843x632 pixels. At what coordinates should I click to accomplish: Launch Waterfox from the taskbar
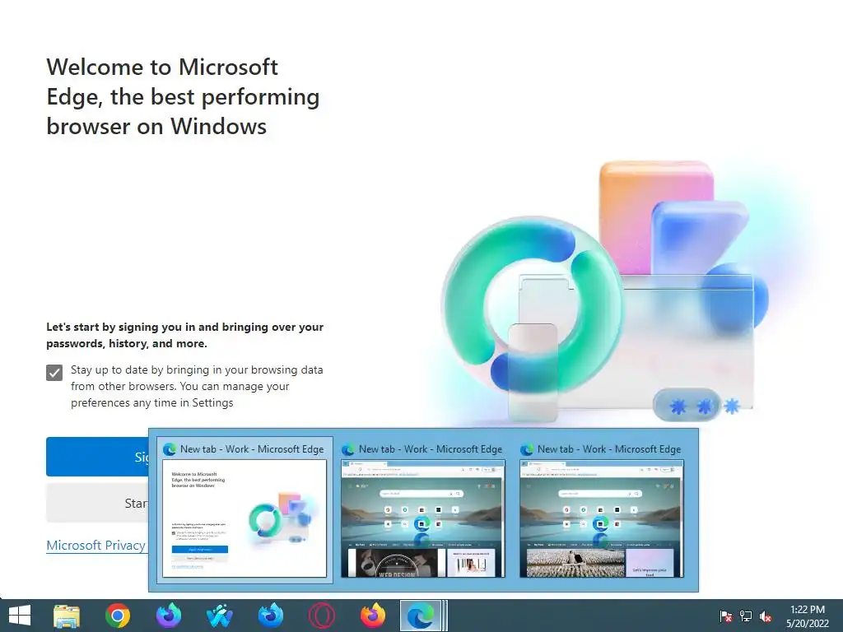219,616
